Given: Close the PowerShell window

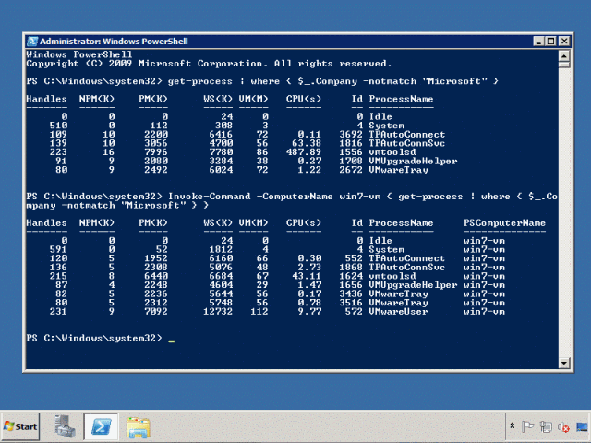Looking at the screenshot, I should click(564, 41).
